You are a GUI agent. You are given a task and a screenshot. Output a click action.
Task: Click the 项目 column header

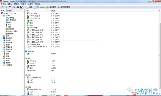[38, 11]
